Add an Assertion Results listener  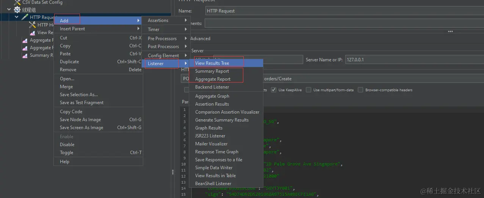click(x=226, y=104)
